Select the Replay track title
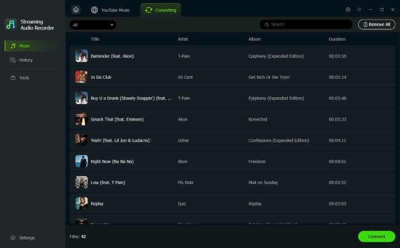 (x=97, y=204)
